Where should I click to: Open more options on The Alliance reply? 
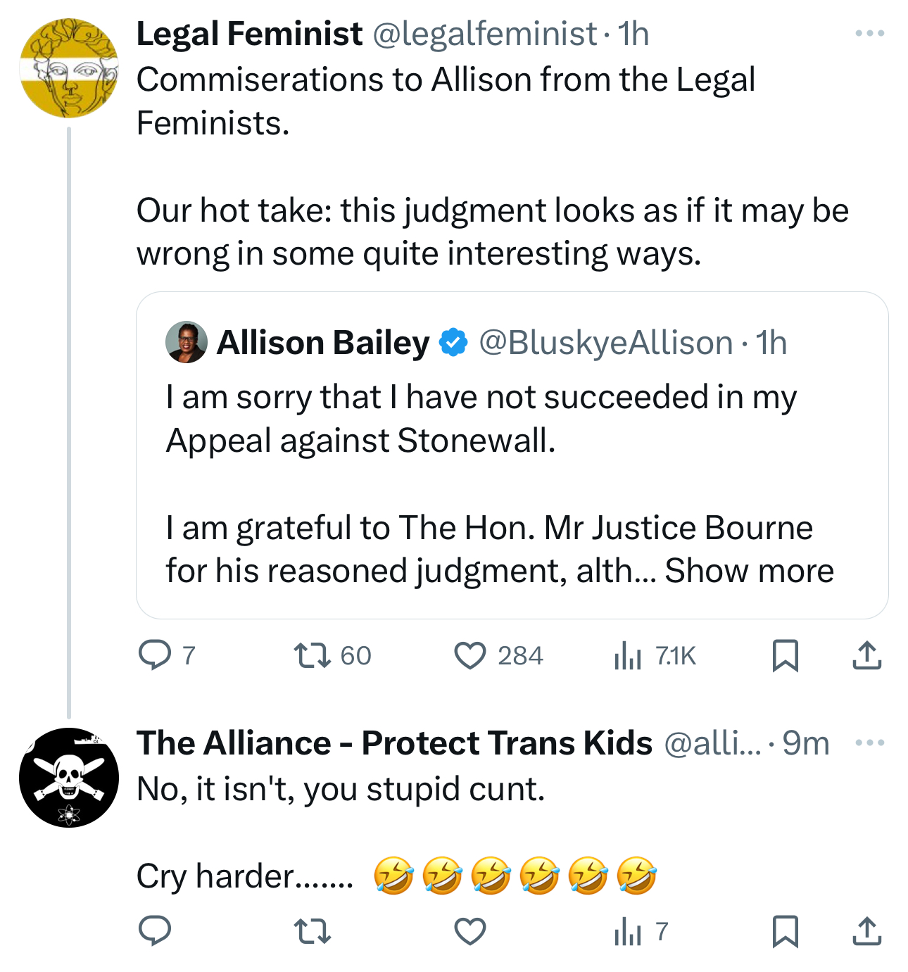[870, 743]
